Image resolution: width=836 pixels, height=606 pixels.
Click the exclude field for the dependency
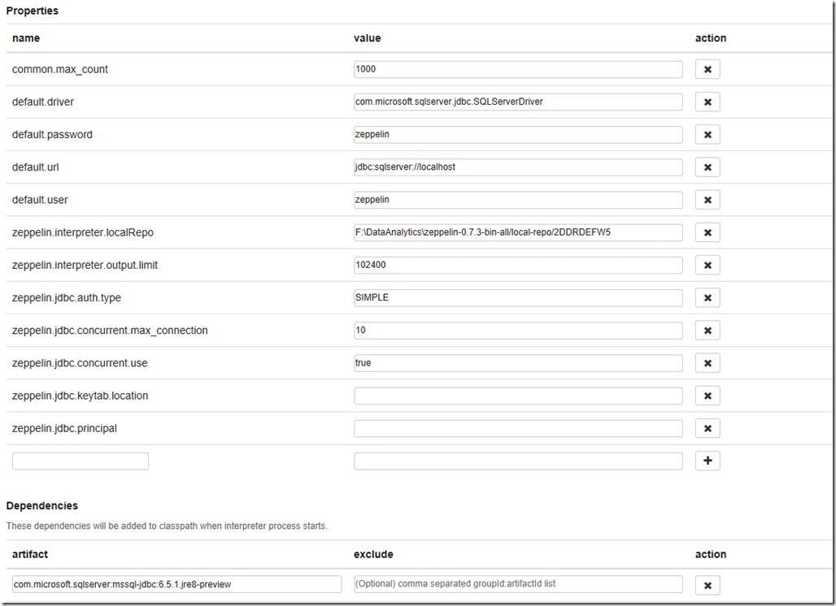pos(518,583)
